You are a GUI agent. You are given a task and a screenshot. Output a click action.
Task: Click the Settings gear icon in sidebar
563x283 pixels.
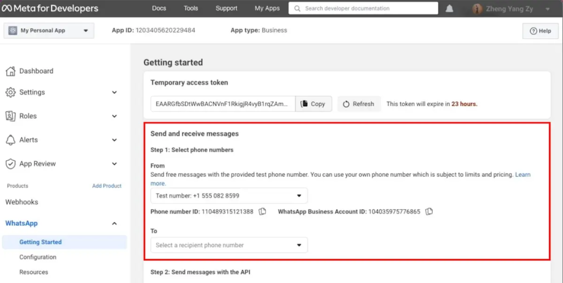(10, 92)
